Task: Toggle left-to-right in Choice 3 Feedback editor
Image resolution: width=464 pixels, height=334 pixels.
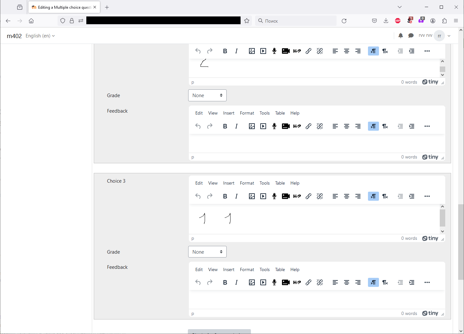Action: tap(373, 282)
